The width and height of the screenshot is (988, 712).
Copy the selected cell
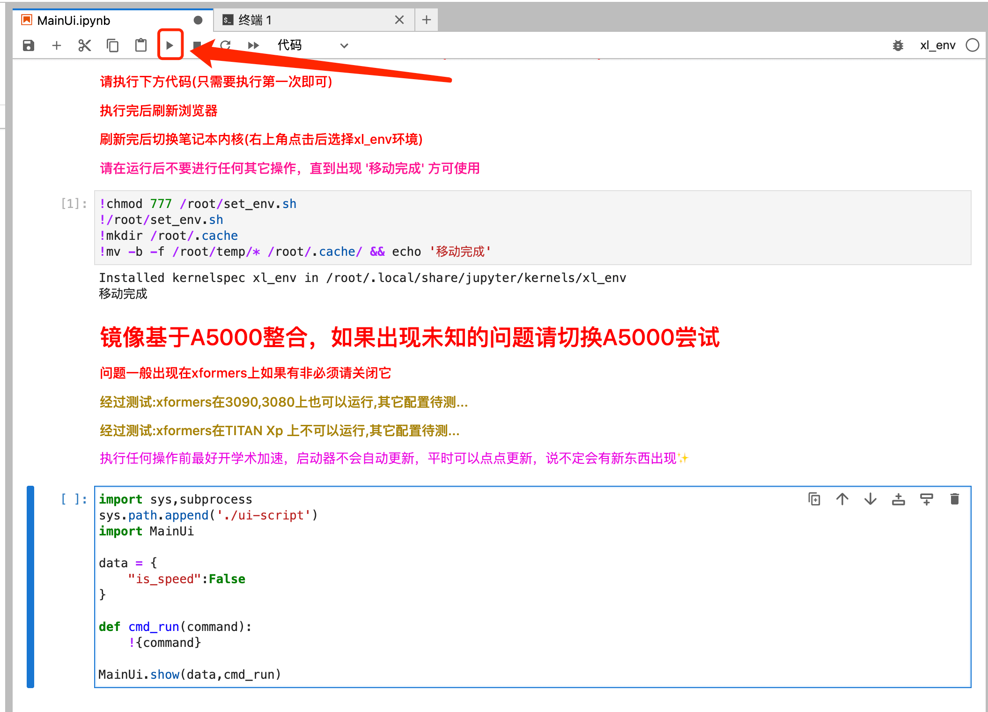(x=113, y=45)
